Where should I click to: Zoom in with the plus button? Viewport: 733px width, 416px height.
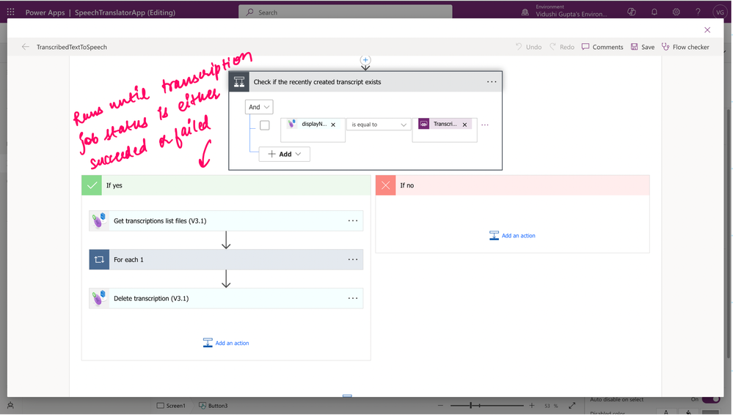coord(531,406)
